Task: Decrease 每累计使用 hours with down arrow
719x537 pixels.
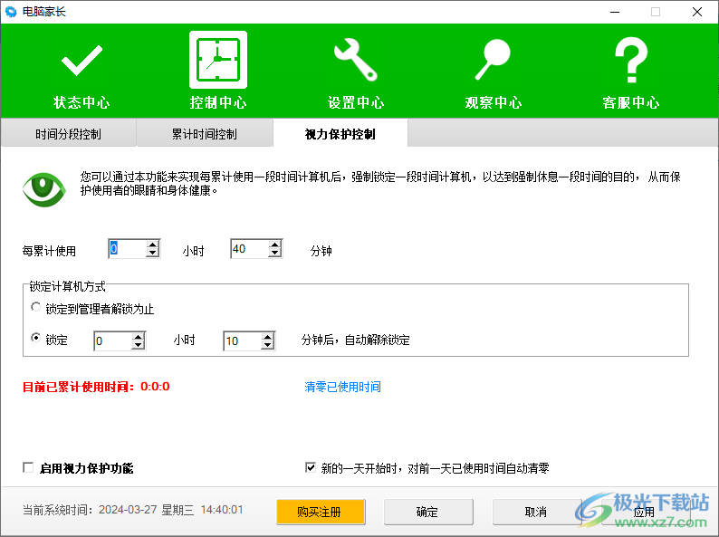Action: point(153,253)
